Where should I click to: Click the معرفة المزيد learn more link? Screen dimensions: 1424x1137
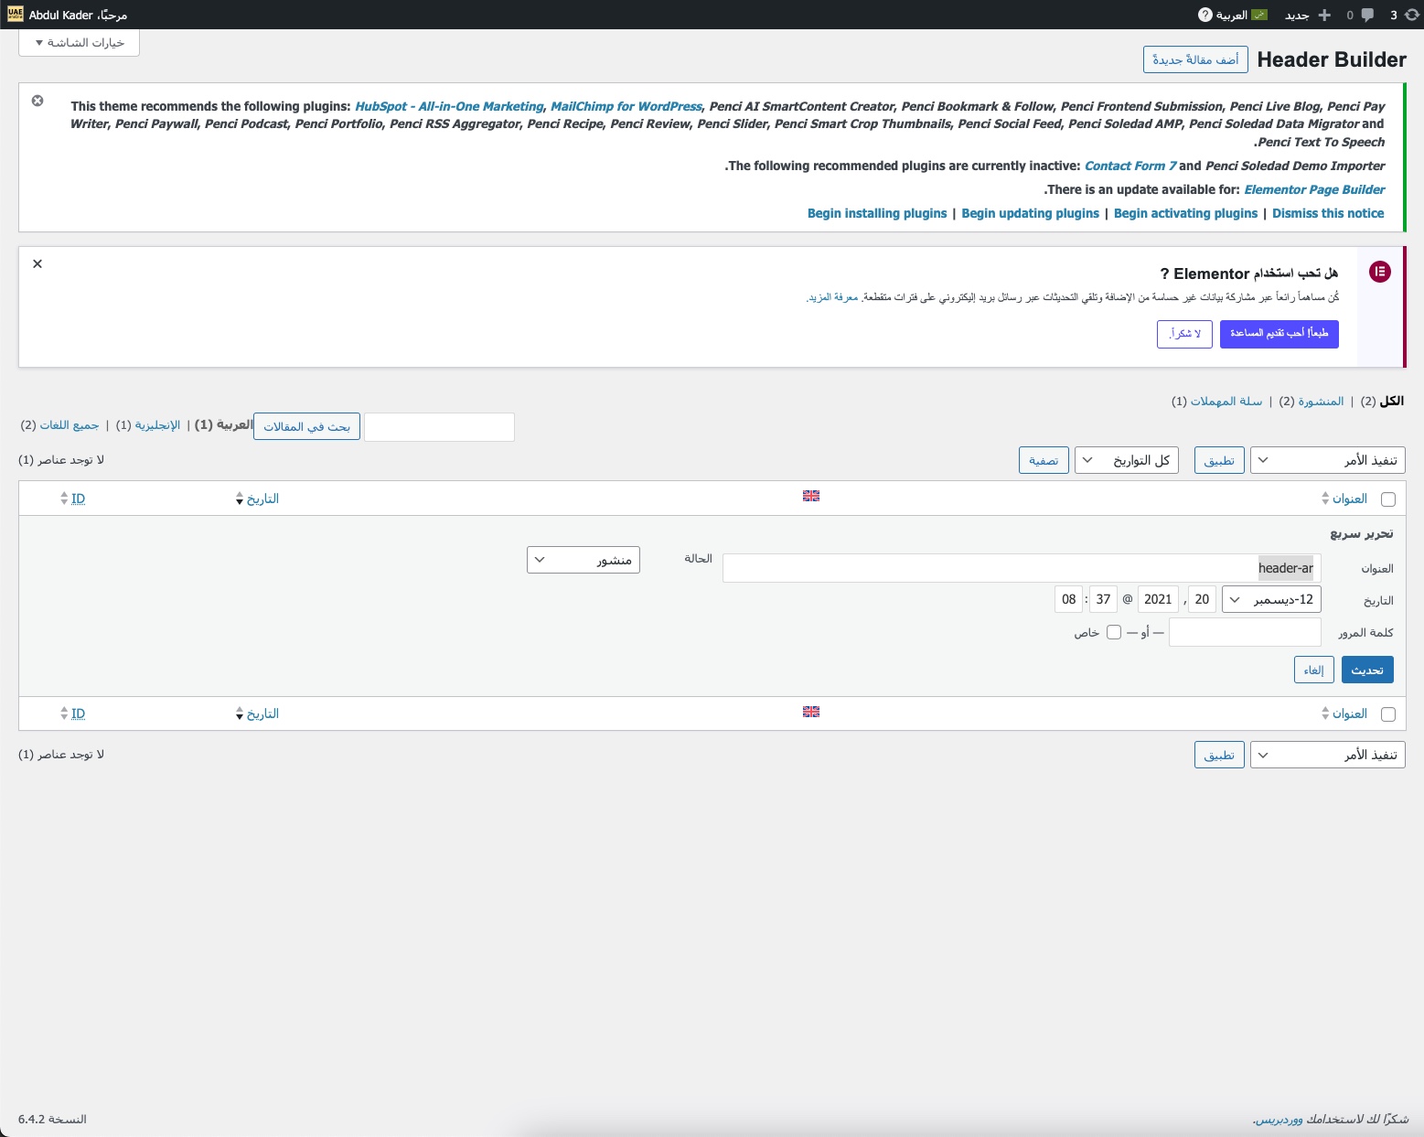(x=832, y=297)
